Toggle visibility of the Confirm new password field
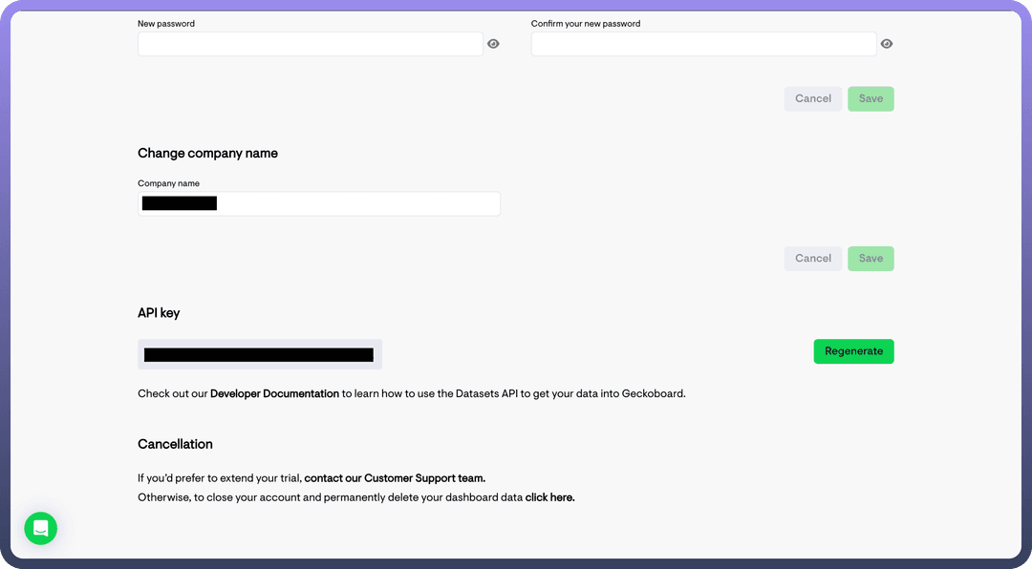1032x569 pixels. pos(887,44)
